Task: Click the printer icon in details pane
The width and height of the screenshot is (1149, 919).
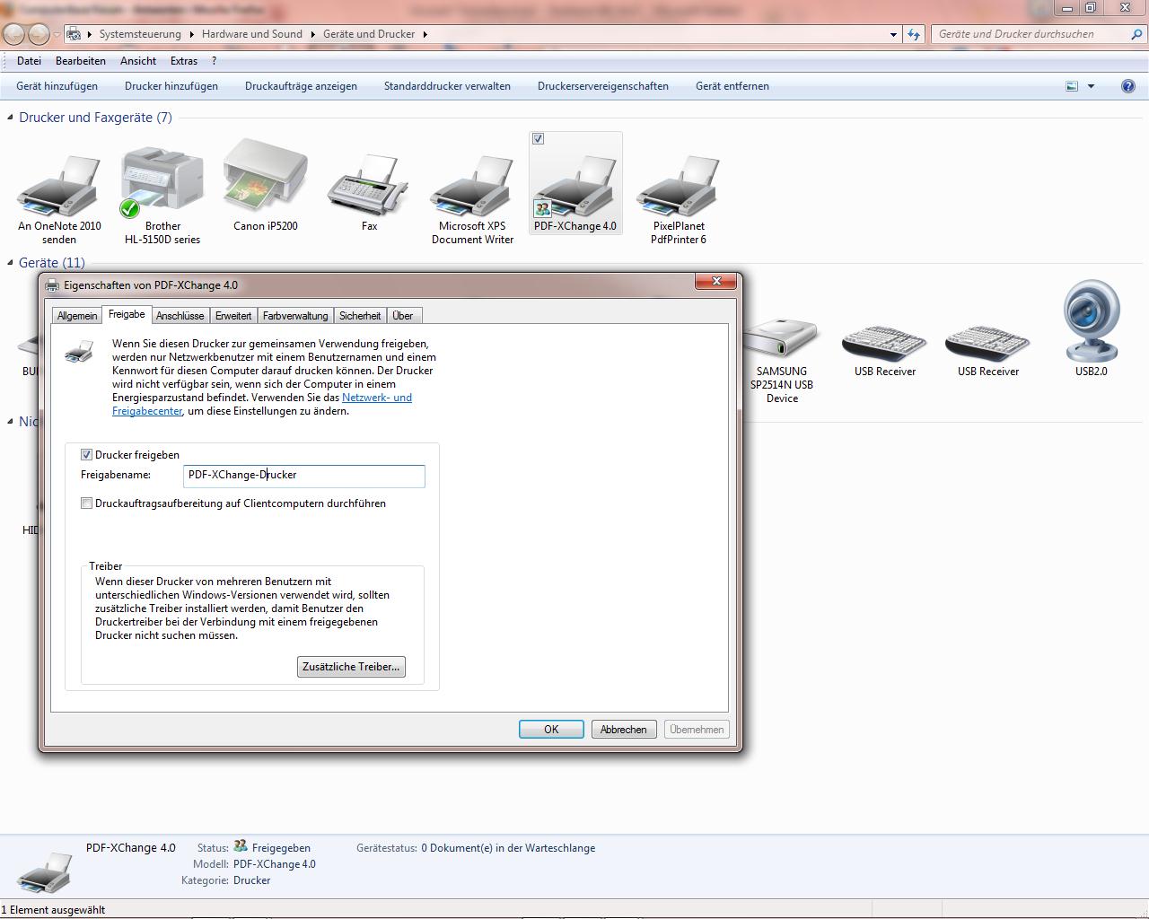Action: [44, 872]
